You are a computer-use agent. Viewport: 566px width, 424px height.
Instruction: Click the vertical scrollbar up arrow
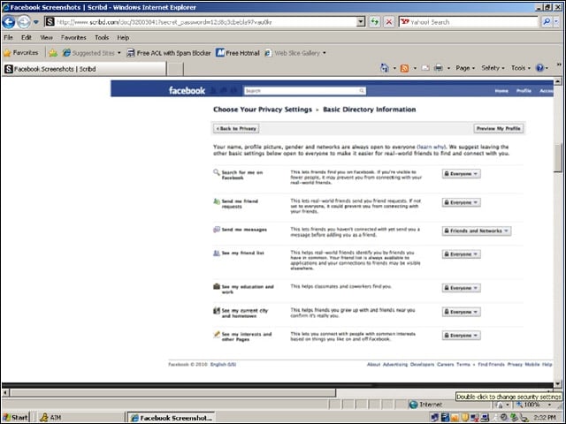558,81
